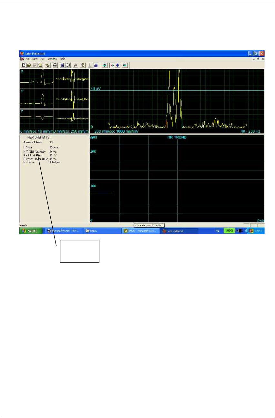Click the green right-arrow toolbar icon

[125, 65]
